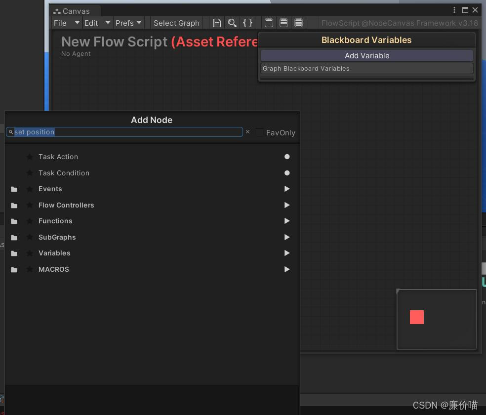The image size is (486, 415).
Task: Open the Canvas window kebab options menu
Action: tap(454, 10)
